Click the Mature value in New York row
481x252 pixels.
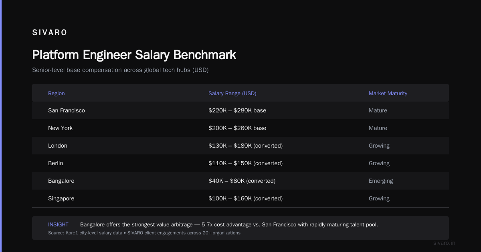coord(378,128)
